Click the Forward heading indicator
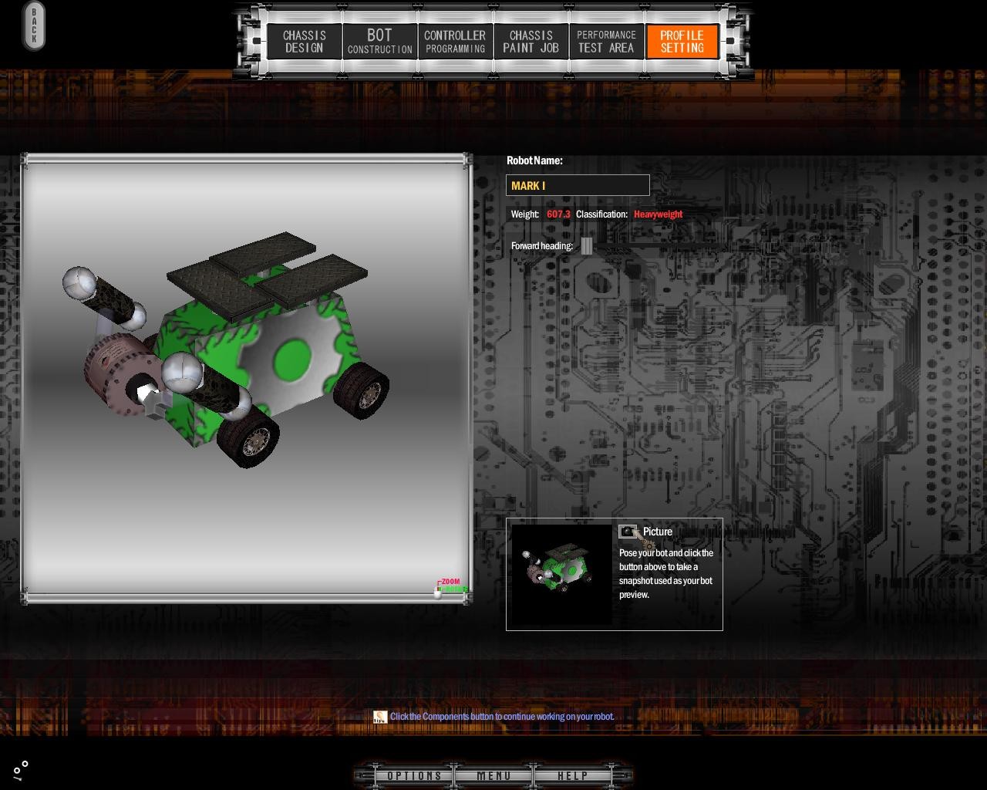 [587, 246]
